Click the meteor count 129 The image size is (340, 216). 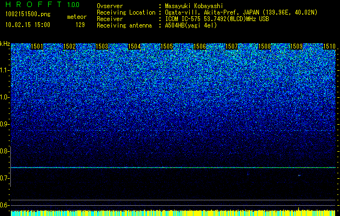click(80, 25)
